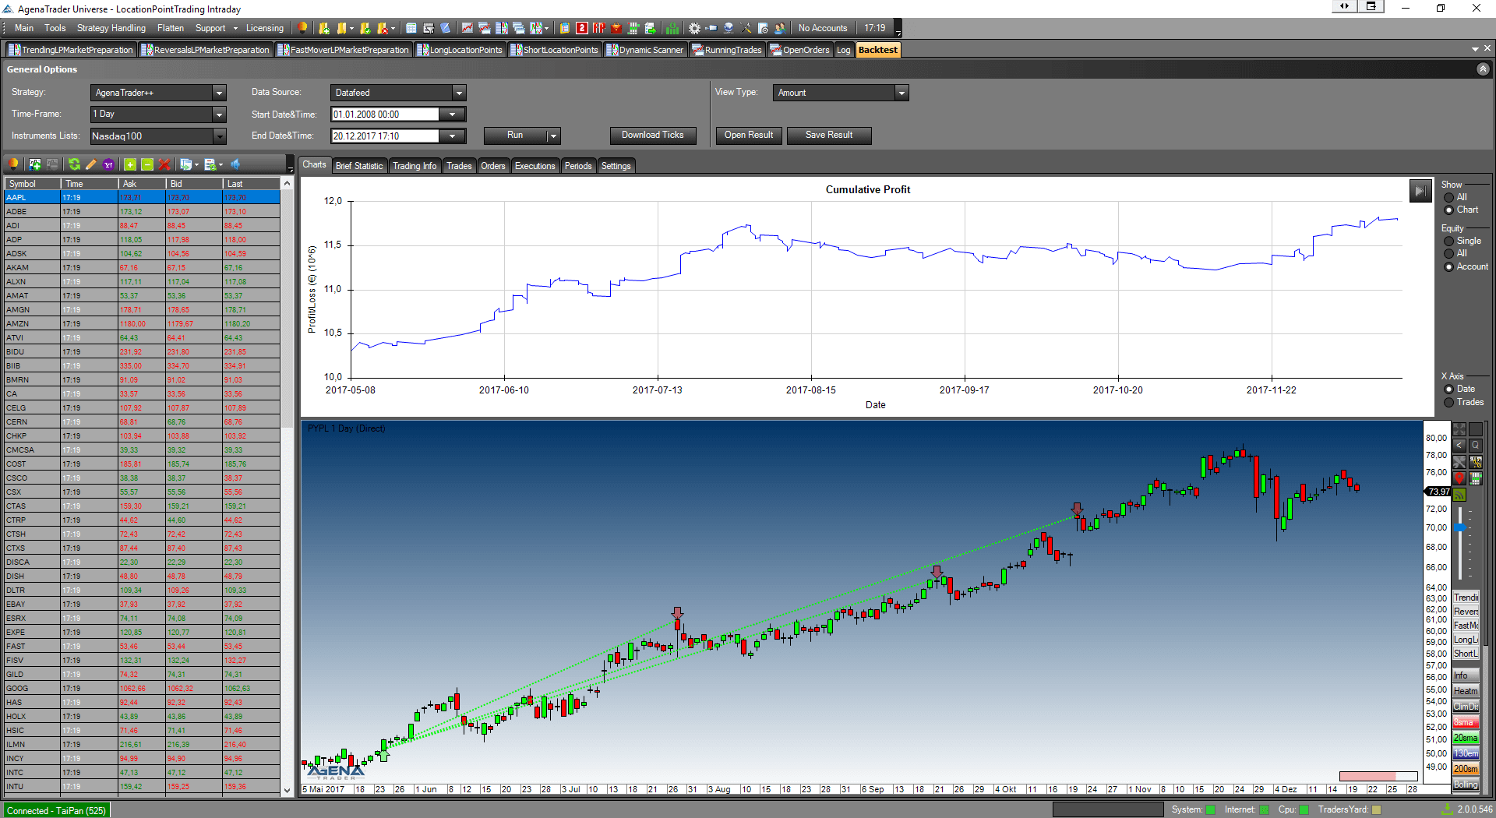This screenshot has height=818, width=1496.
Task: Click the Info button beside the chart
Action: pos(1466,675)
